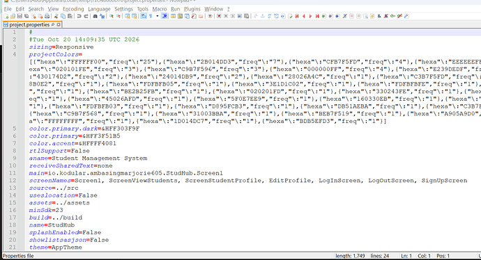This screenshot has height=260, width=481.
Task: Click the Start macro recording icon
Action: [x=219, y=16]
